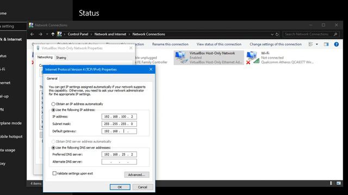The image size is (348, 195).
Task: Open Data usage in Settings sidebar
Action: [x=8, y=150]
